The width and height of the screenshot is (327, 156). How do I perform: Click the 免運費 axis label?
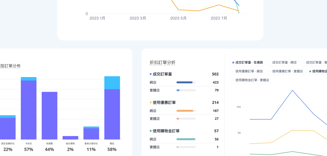coord(49,143)
